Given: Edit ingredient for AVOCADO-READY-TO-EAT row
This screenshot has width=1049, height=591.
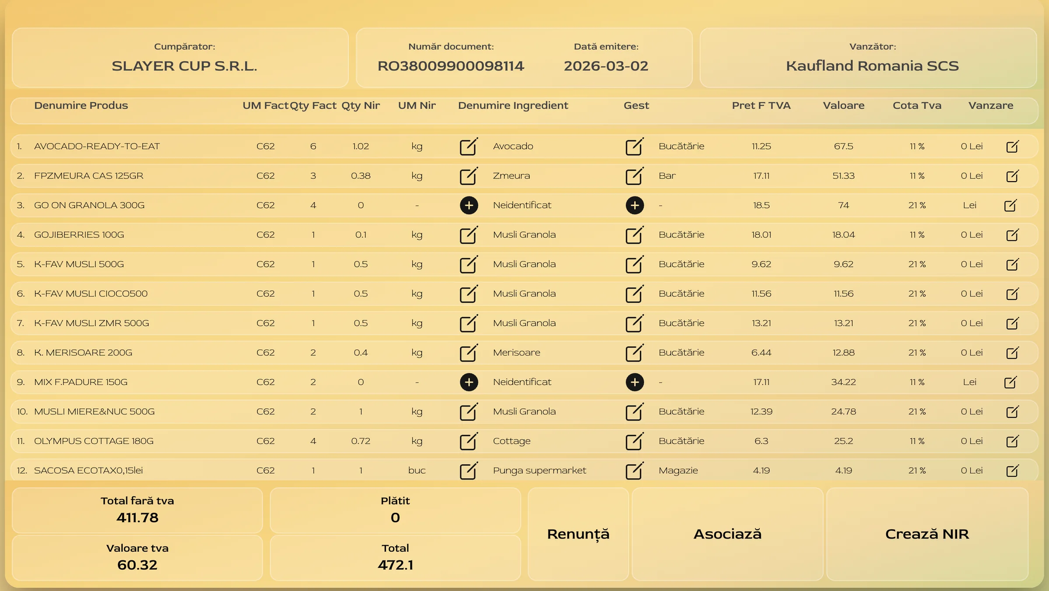Looking at the screenshot, I should click(468, 147).
